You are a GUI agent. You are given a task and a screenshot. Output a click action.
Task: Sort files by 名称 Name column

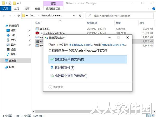38,23
